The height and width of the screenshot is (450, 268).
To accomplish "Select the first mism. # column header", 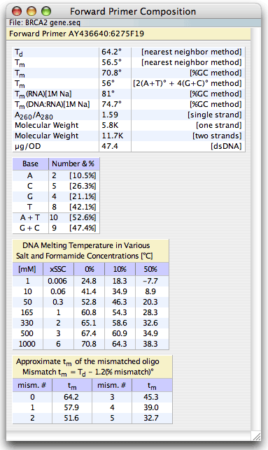I will point(32,385).
